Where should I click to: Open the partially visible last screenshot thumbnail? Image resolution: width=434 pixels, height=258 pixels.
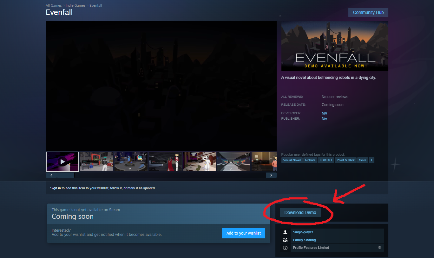click(x=264, y=162)
